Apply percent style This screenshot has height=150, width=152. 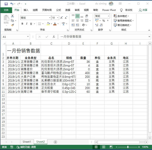click(104, 20)
